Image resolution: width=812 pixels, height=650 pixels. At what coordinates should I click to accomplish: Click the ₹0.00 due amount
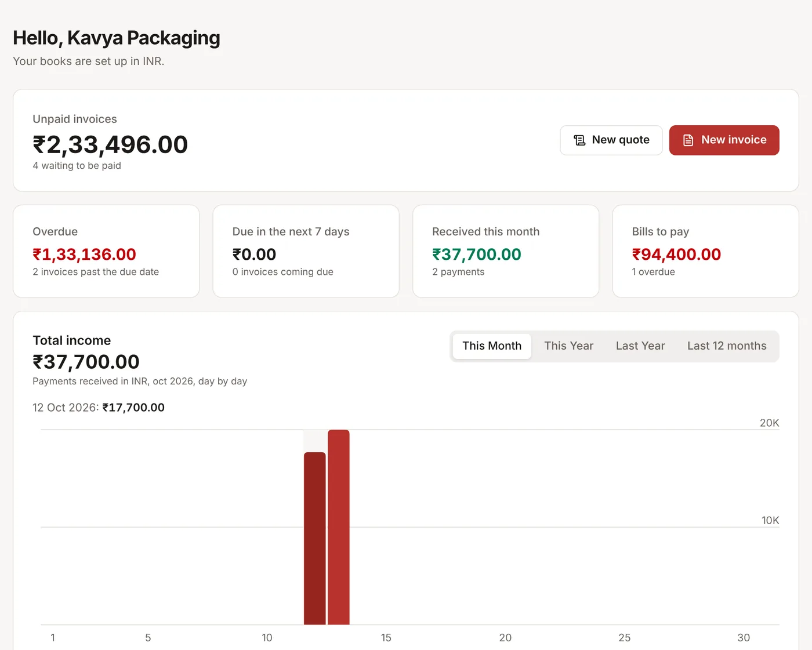pos(254,255)
